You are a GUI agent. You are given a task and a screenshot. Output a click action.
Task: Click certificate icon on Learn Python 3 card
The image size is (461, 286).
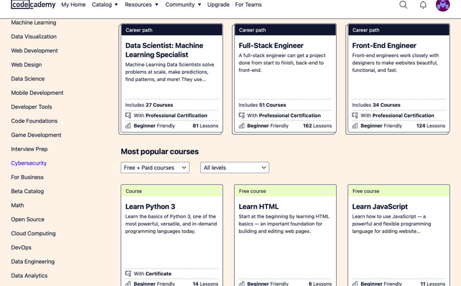coord(128,273)
